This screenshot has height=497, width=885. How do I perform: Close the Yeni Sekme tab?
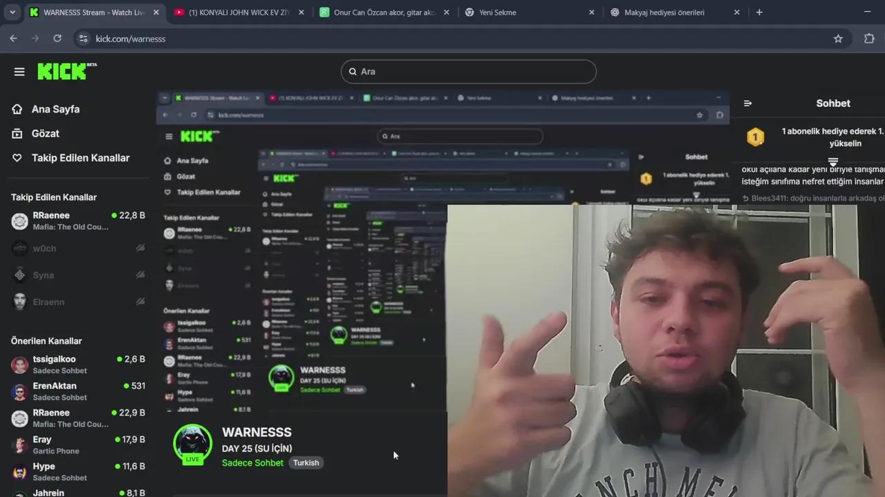(x=591, y=12)
